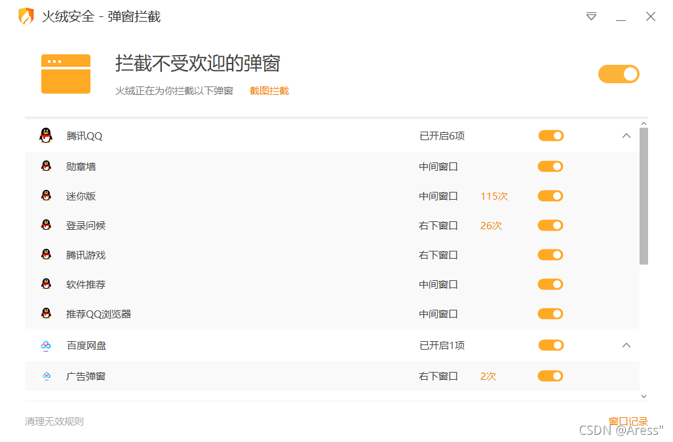Minimize the 弹窗拦截 window
This screenshot has height=442, width=673.
[x=621, y=20]
